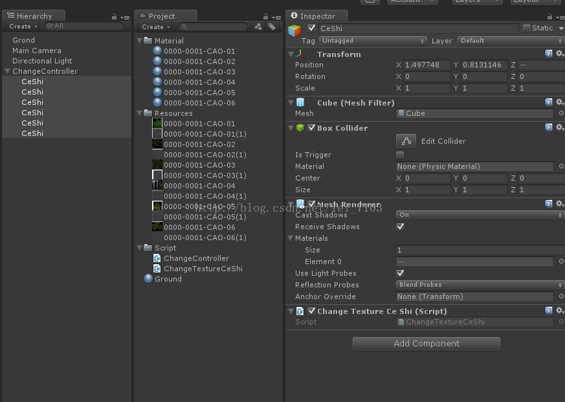Collapse the Resources folder in Project
565x402 pixels.
(140, 113)
